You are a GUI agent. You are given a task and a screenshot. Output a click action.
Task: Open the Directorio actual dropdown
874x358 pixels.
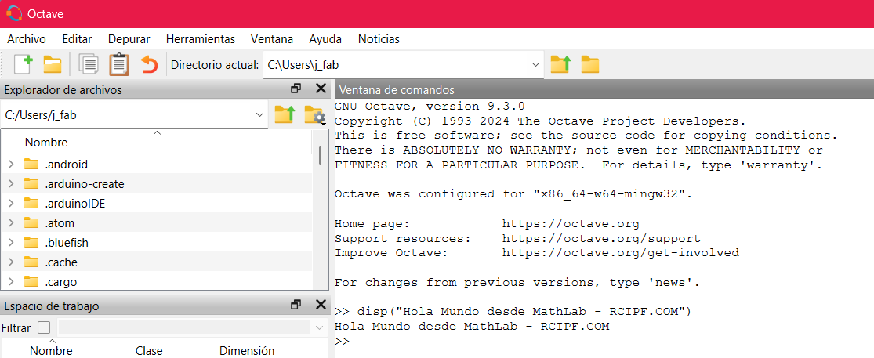(x=536, y=64)
